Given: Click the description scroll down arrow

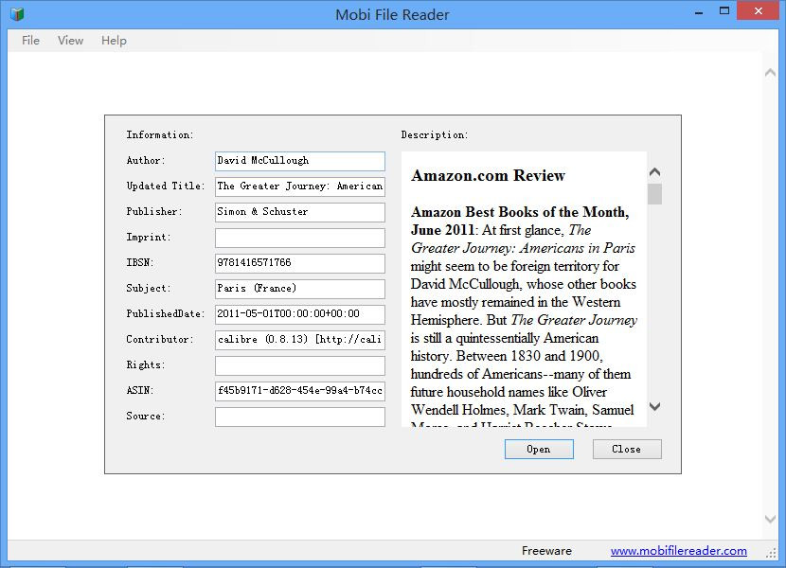Looking at the screenshot, I should point(654,406).
